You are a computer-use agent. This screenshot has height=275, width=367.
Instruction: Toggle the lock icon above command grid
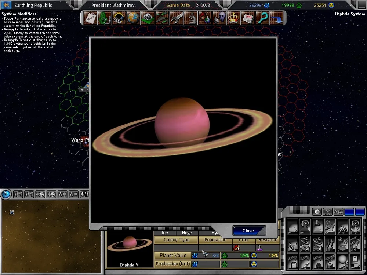pos(338,212)
